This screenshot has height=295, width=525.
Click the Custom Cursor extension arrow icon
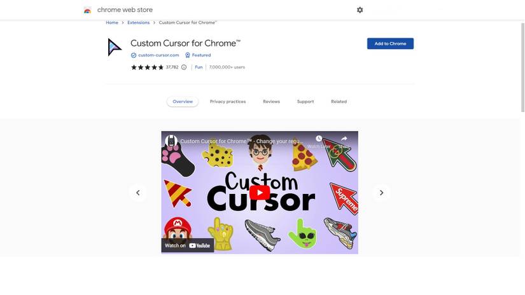[114, 47]
